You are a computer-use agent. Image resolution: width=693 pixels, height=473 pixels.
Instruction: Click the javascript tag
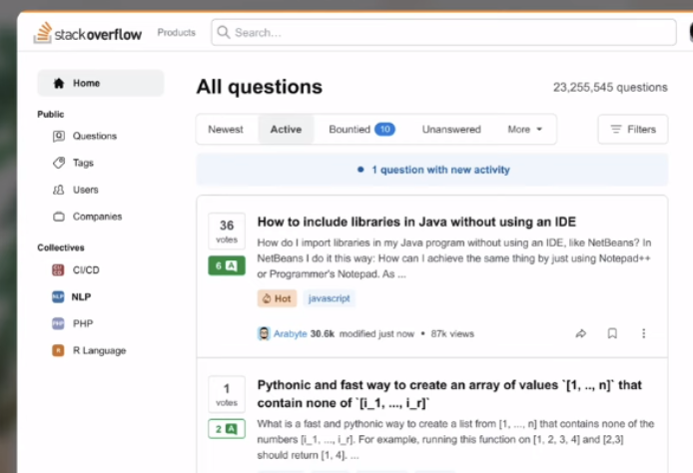(330, 298)
